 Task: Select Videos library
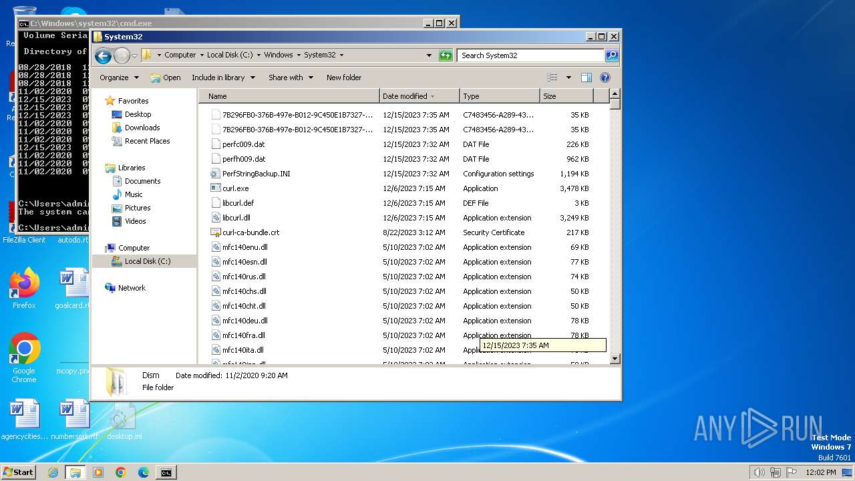click(135, 221)
